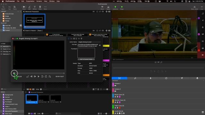Viewport: 205px width, 115px height.
Task: Select the second media bin thumbnail
Action: 44,99
